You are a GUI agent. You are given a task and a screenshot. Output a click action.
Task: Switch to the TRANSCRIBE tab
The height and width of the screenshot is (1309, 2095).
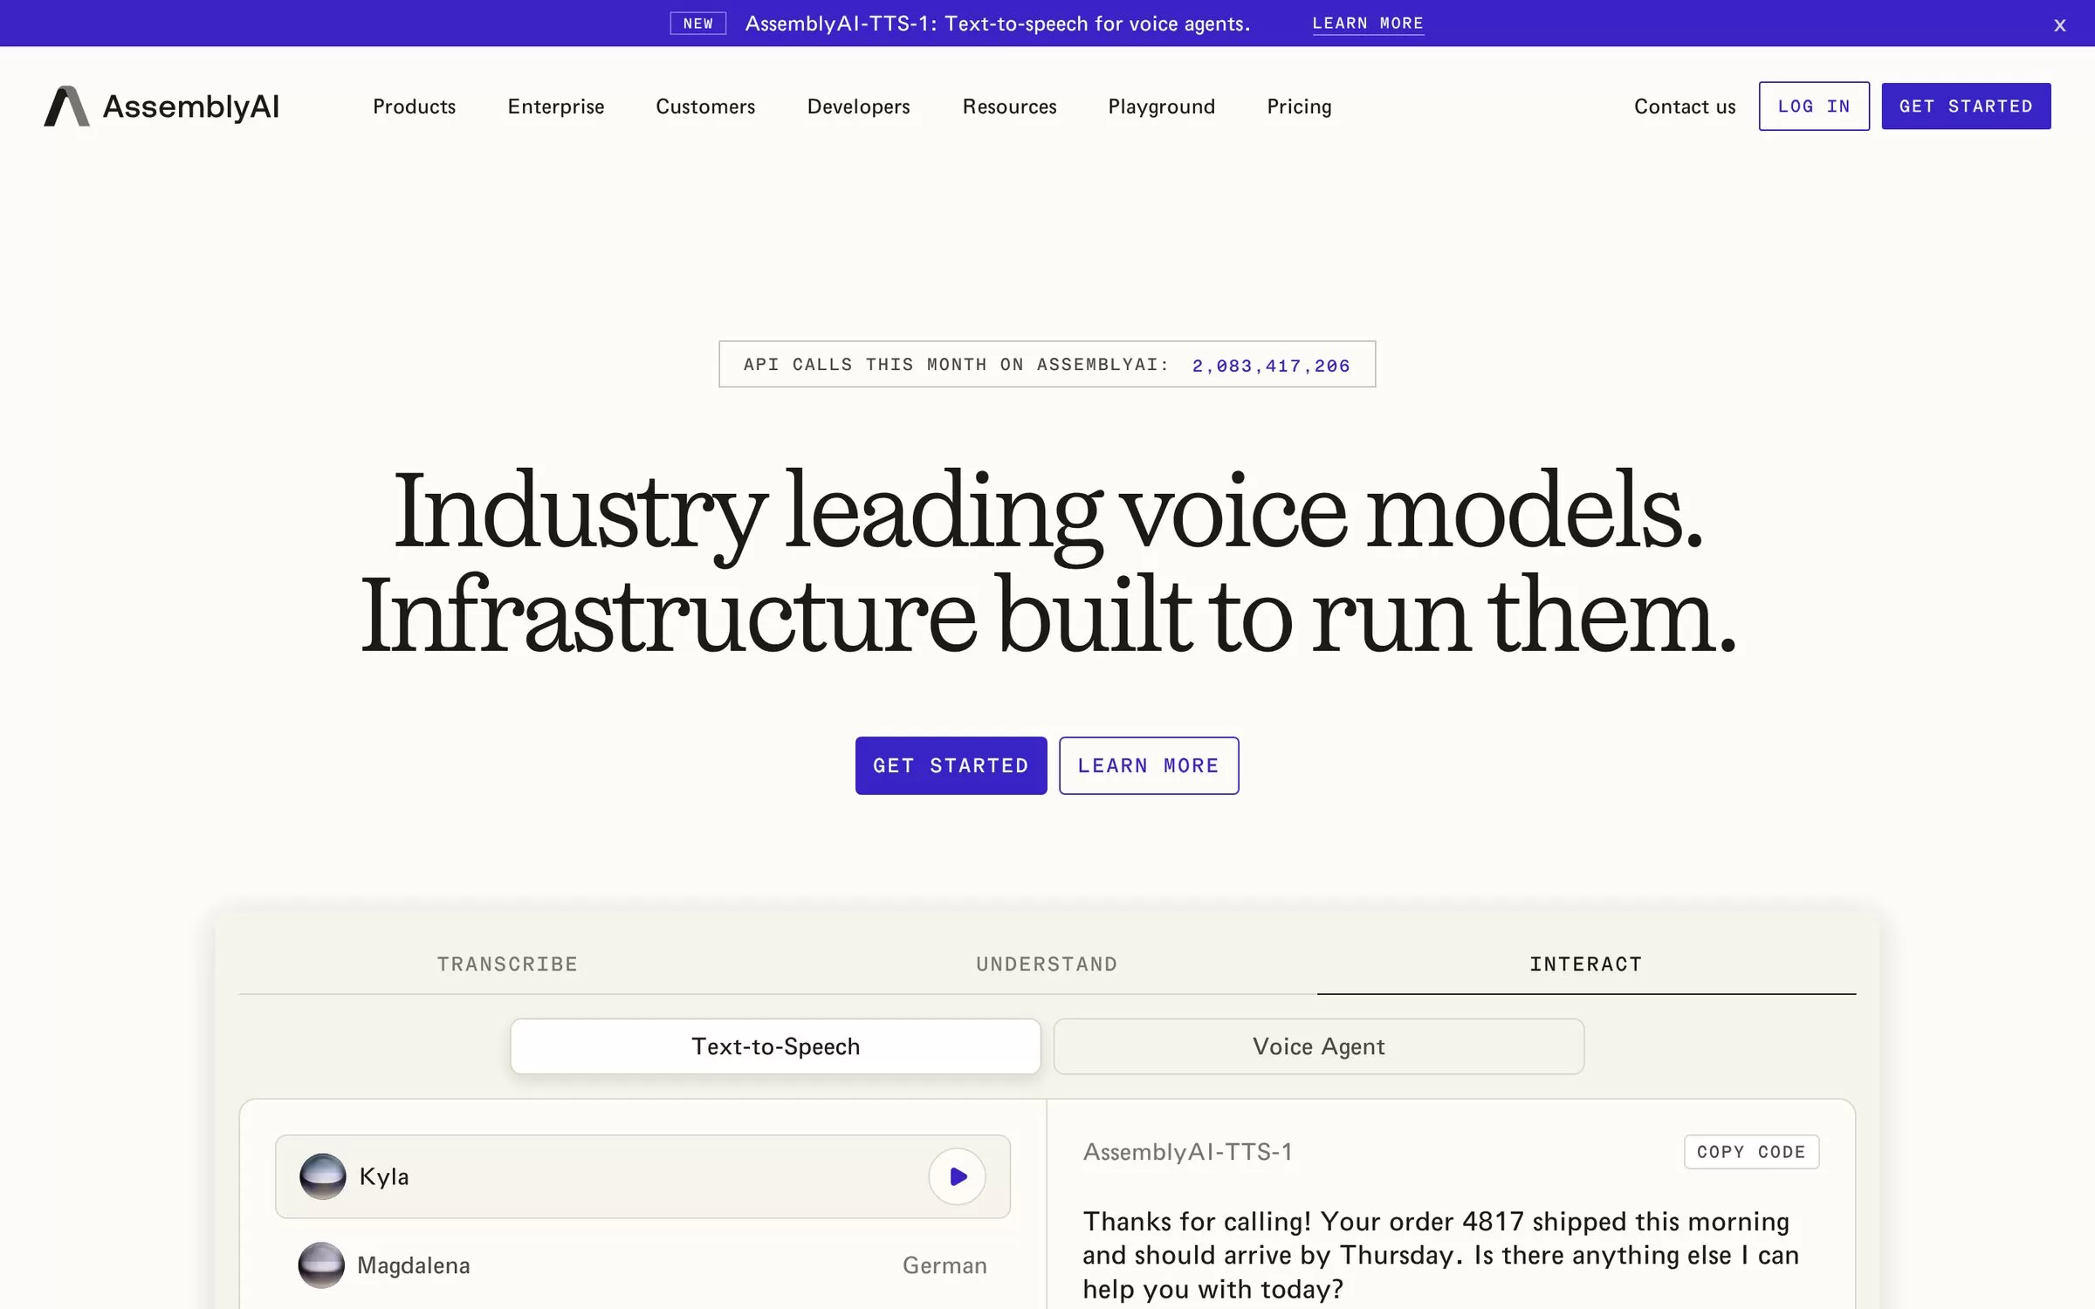[x=508, y=963]
